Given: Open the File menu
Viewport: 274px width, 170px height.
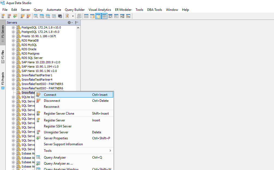Looking at the screenshot, I should pyautogui.click(x=5, y=10).
